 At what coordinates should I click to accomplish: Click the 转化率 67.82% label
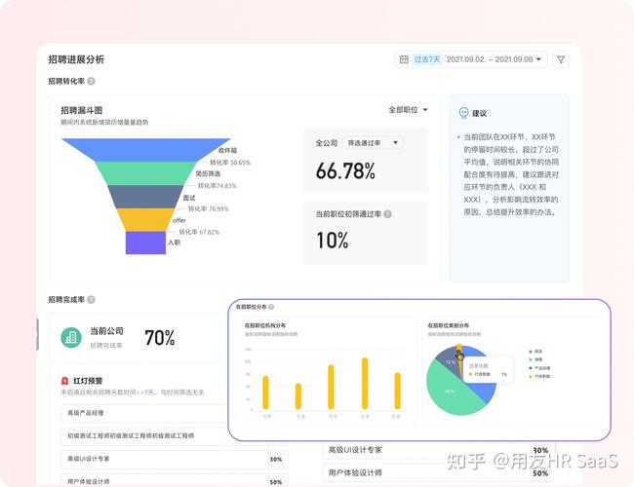[x=199, y=232]
